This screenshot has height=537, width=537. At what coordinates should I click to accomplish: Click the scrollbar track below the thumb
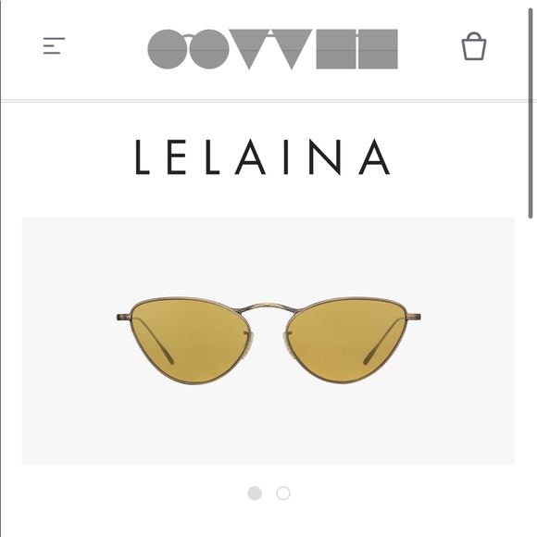(531, 377)
